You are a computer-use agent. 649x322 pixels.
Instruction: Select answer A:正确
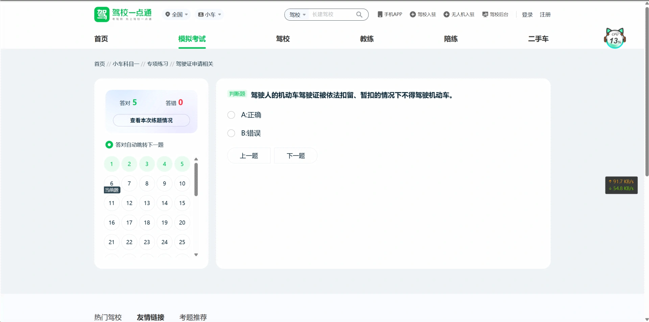tap(231, 115)
